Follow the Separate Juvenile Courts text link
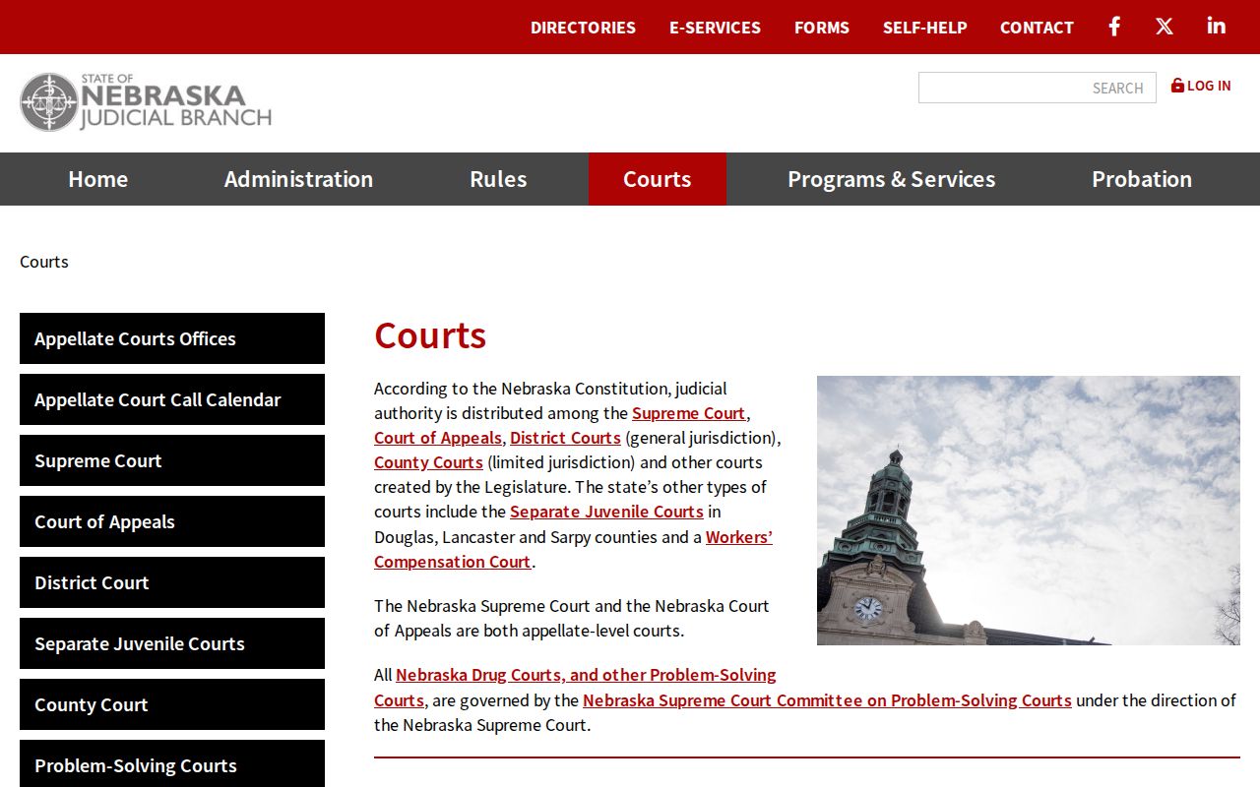Screen dimensions: 1260x787 606,512
